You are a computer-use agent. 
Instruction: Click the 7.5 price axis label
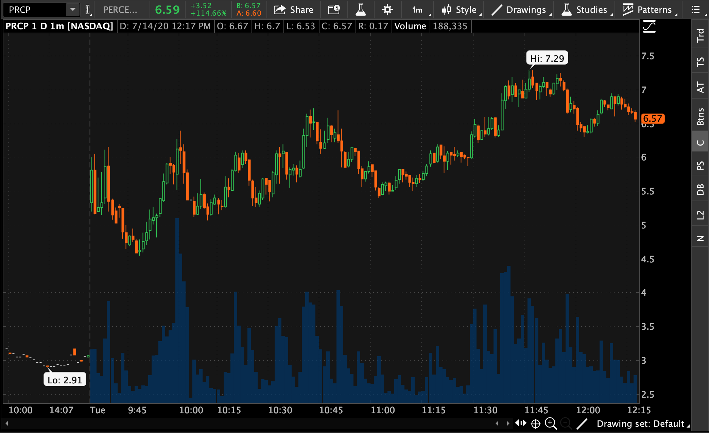pyautogui.click(x=647, y=56)
